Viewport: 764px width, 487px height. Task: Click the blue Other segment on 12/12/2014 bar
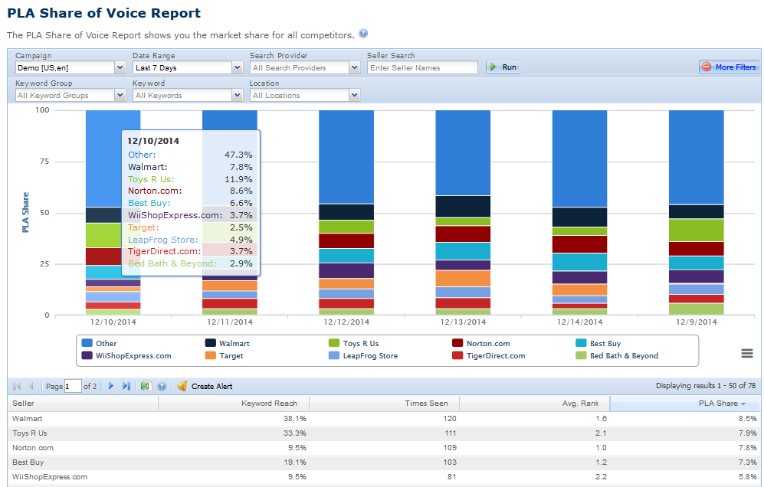point(346,157)
